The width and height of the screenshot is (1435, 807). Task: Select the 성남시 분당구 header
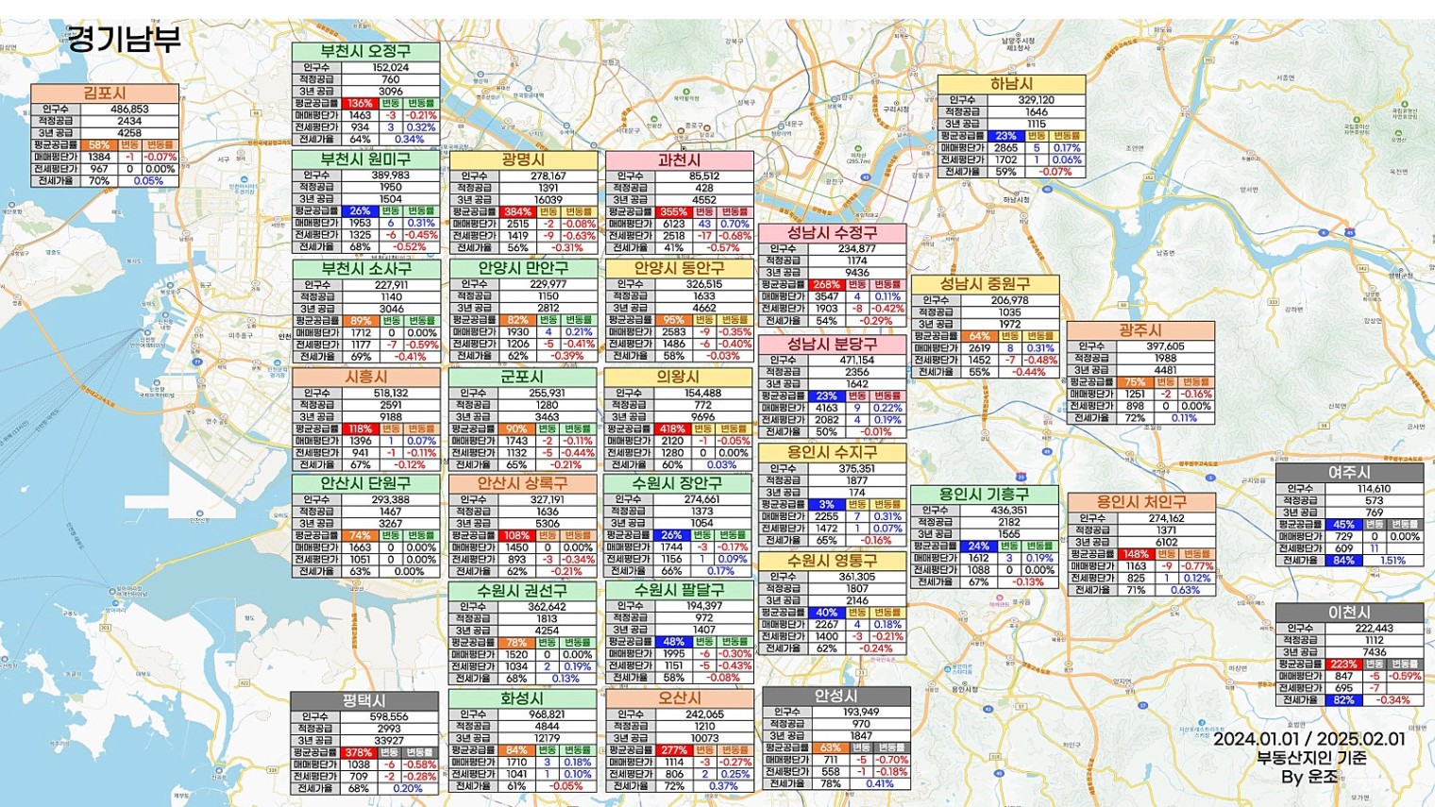pos(832,344)
